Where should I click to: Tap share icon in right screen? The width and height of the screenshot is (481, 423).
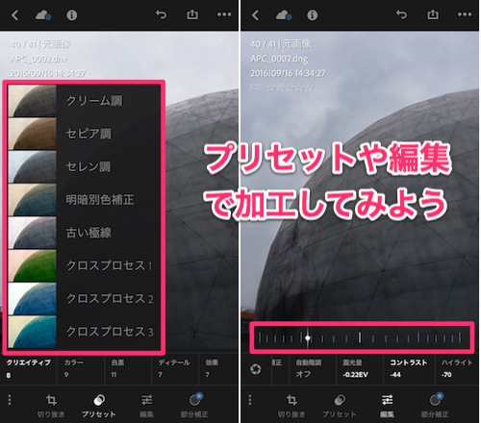click(x=433, y=14)
